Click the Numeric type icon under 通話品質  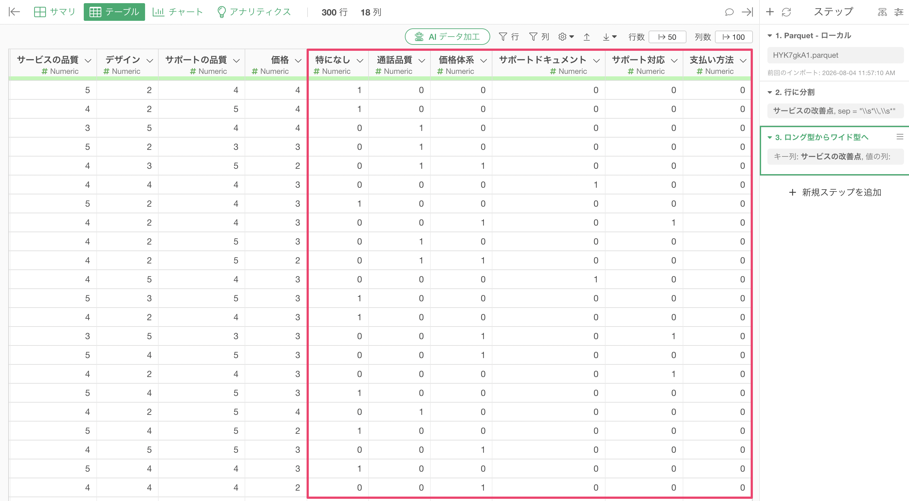point(378,72)
